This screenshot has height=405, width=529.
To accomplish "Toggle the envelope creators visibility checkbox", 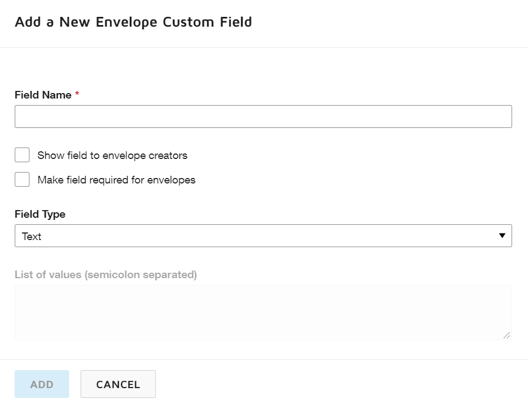I will (22, 155).
